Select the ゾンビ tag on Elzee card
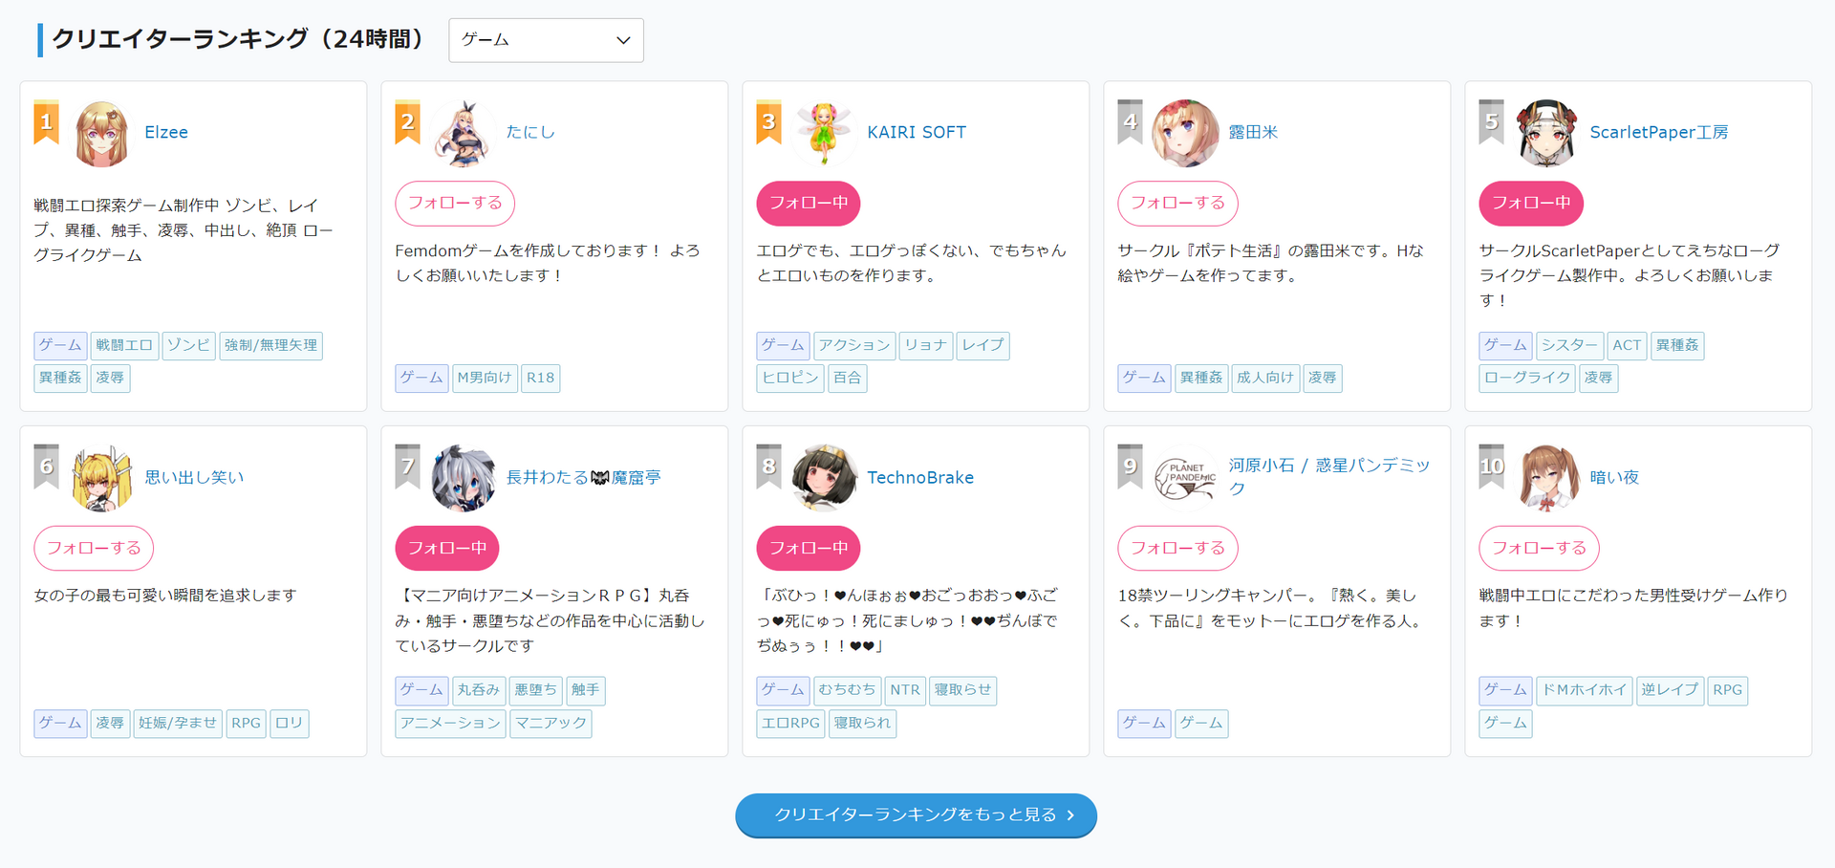This screenshot has height=868, width=1835. [188, 346]
